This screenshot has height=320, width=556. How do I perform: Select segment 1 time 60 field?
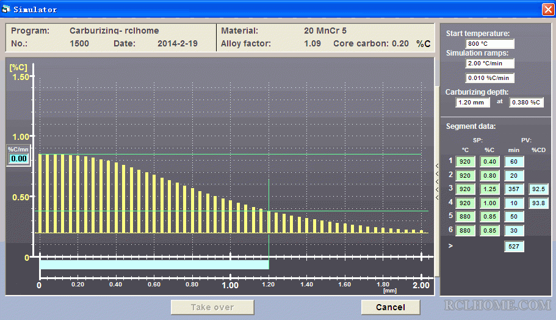[514, 162]
